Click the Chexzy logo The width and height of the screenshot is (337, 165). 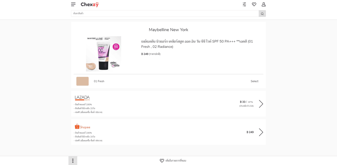90,5
